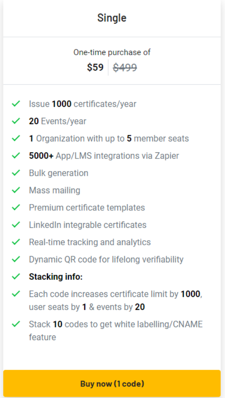225x398 pixels.
Task: Click the Buy now (1 code) button
Action: (112, 383)
